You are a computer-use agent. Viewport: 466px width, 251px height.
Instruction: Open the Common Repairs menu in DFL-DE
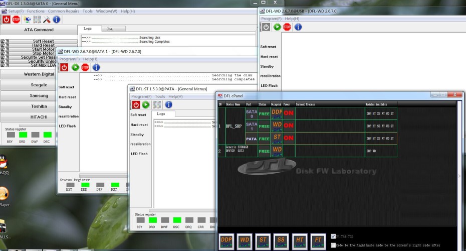tap(63, 11)
